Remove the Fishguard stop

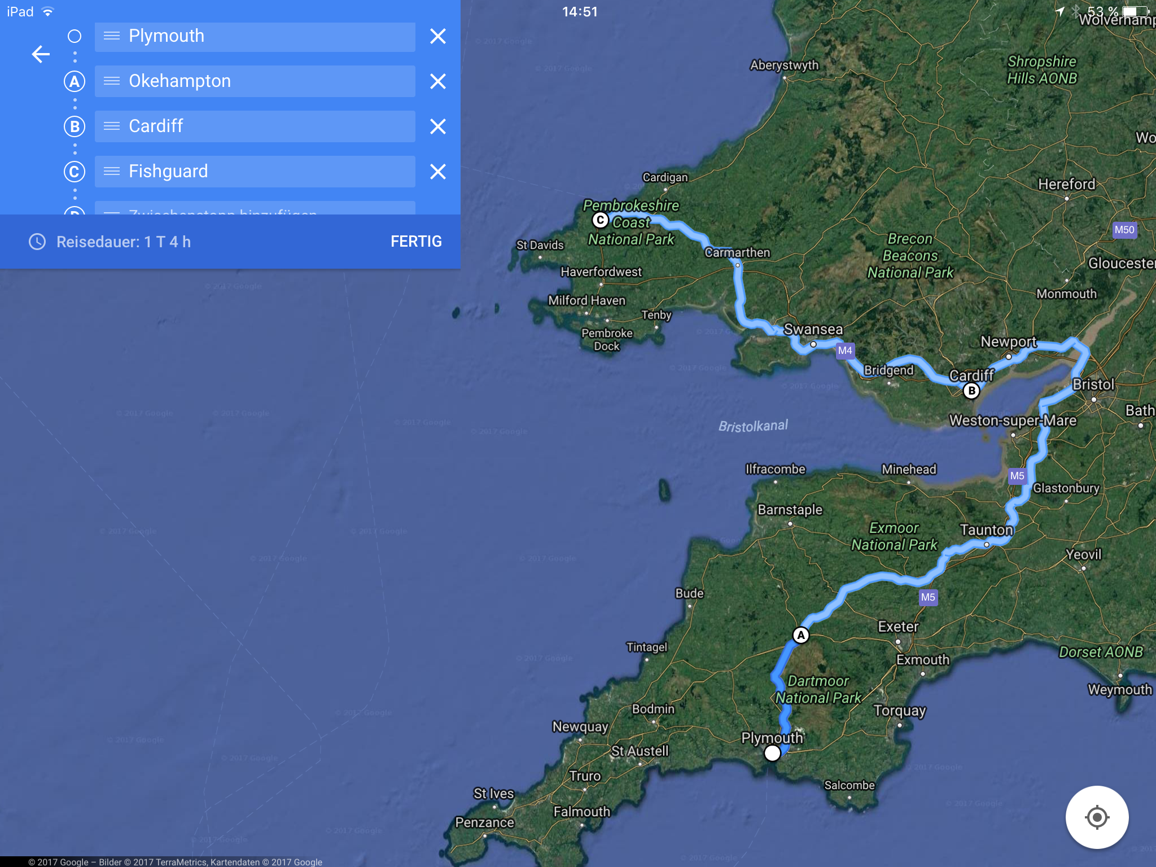click(x=438, y=172)
